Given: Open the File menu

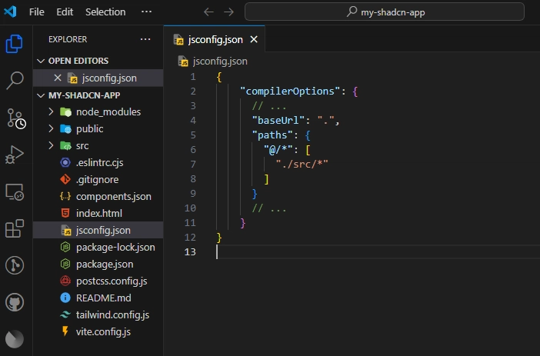Looking at the screenshot, I should pyautogui.click(x=36, y=12).
